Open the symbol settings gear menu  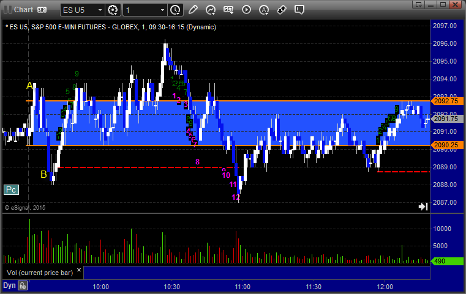point(113,10)
